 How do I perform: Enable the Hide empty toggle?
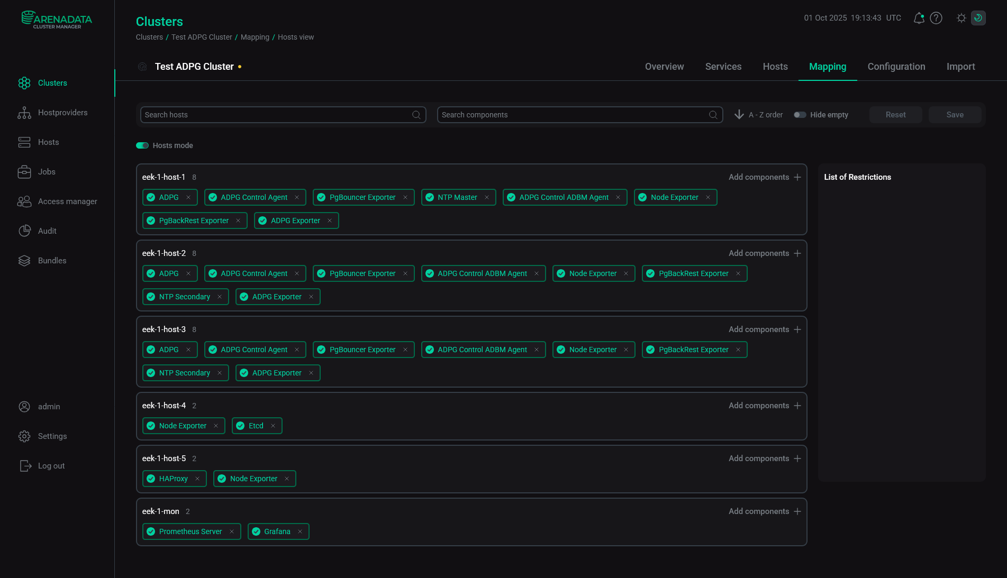coord(800,114)
